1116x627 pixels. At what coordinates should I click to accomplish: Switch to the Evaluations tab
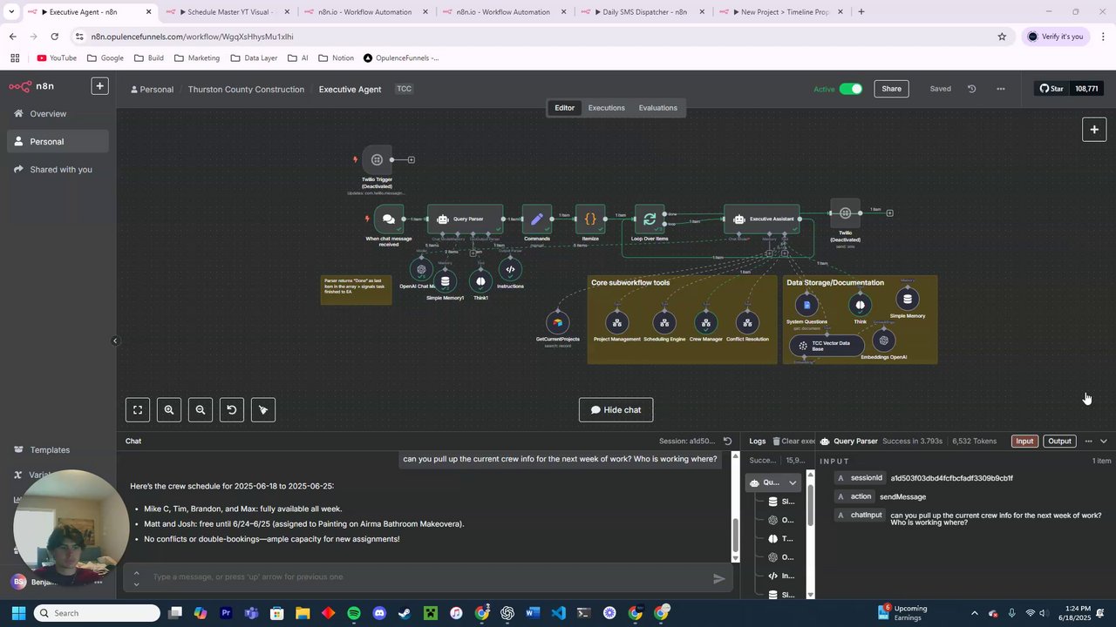pyautogui.click(x=657, y=108)
